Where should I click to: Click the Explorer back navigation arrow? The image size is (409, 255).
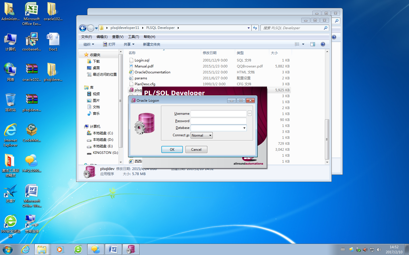pos(83,28)
